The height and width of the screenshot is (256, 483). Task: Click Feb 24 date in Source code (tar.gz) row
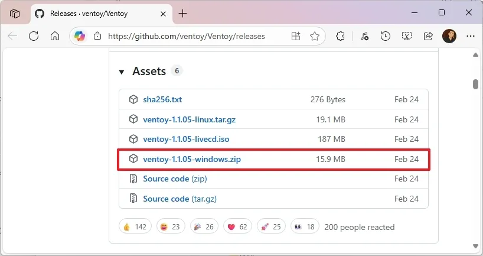[406, 199]
